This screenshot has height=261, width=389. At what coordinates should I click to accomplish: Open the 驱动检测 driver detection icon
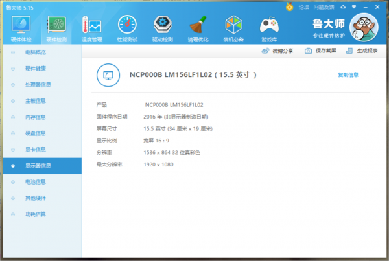point(163,28)
